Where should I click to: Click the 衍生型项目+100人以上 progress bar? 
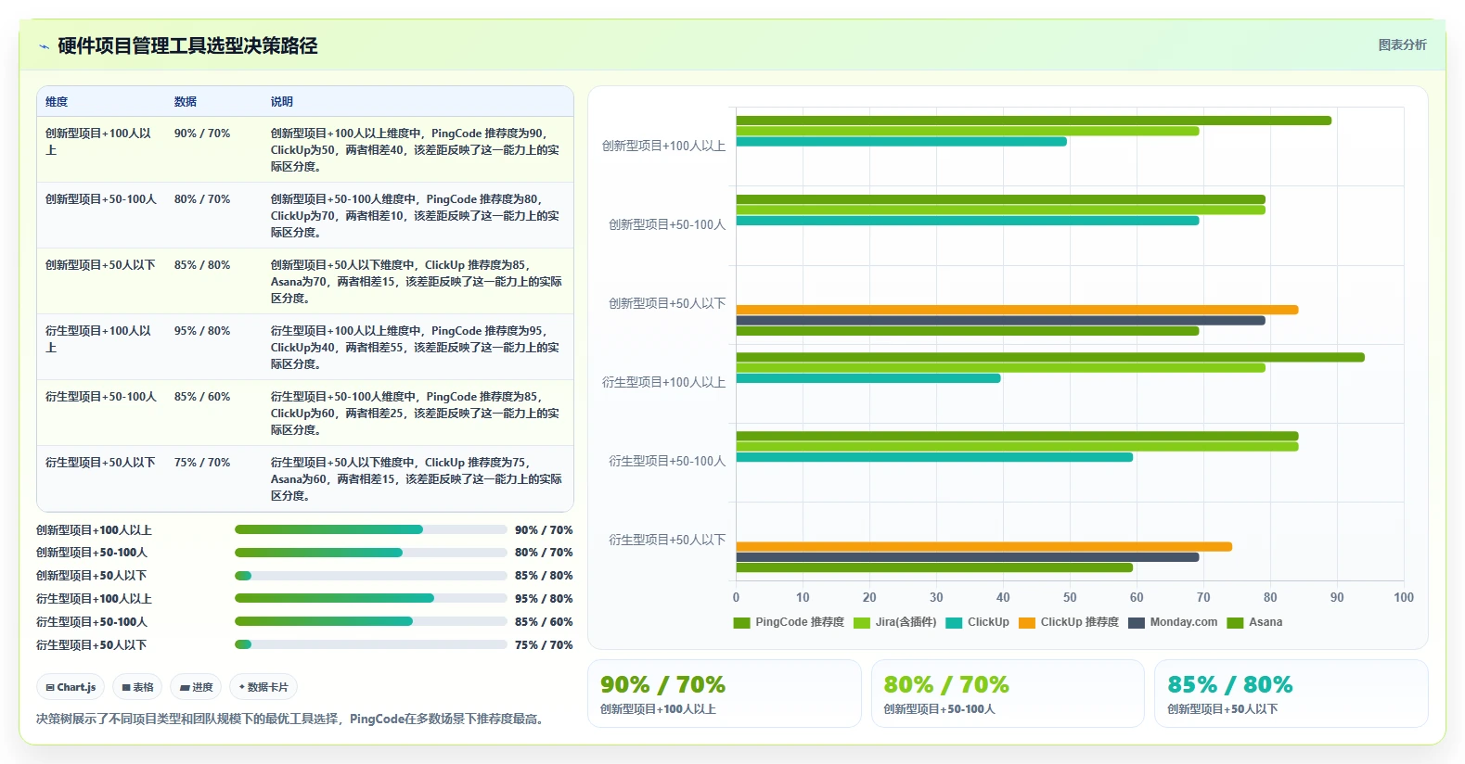[371, 598]
